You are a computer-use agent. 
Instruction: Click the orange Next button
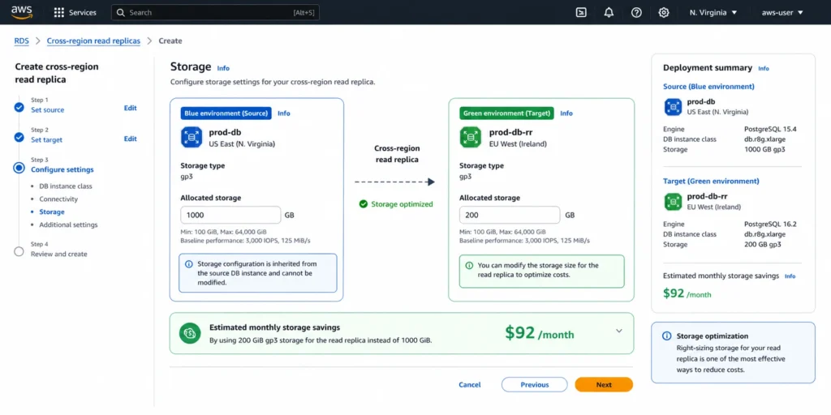(x=604, y=385)
